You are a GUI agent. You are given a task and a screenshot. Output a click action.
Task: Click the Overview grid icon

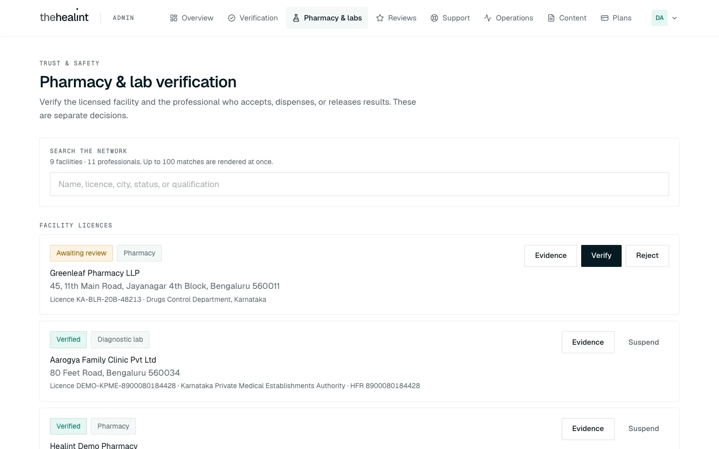[x=174, y=18]
